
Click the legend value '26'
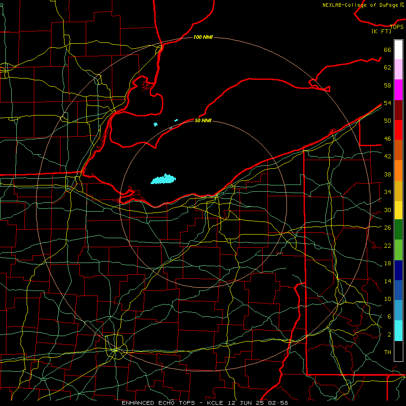pos(388,228)
